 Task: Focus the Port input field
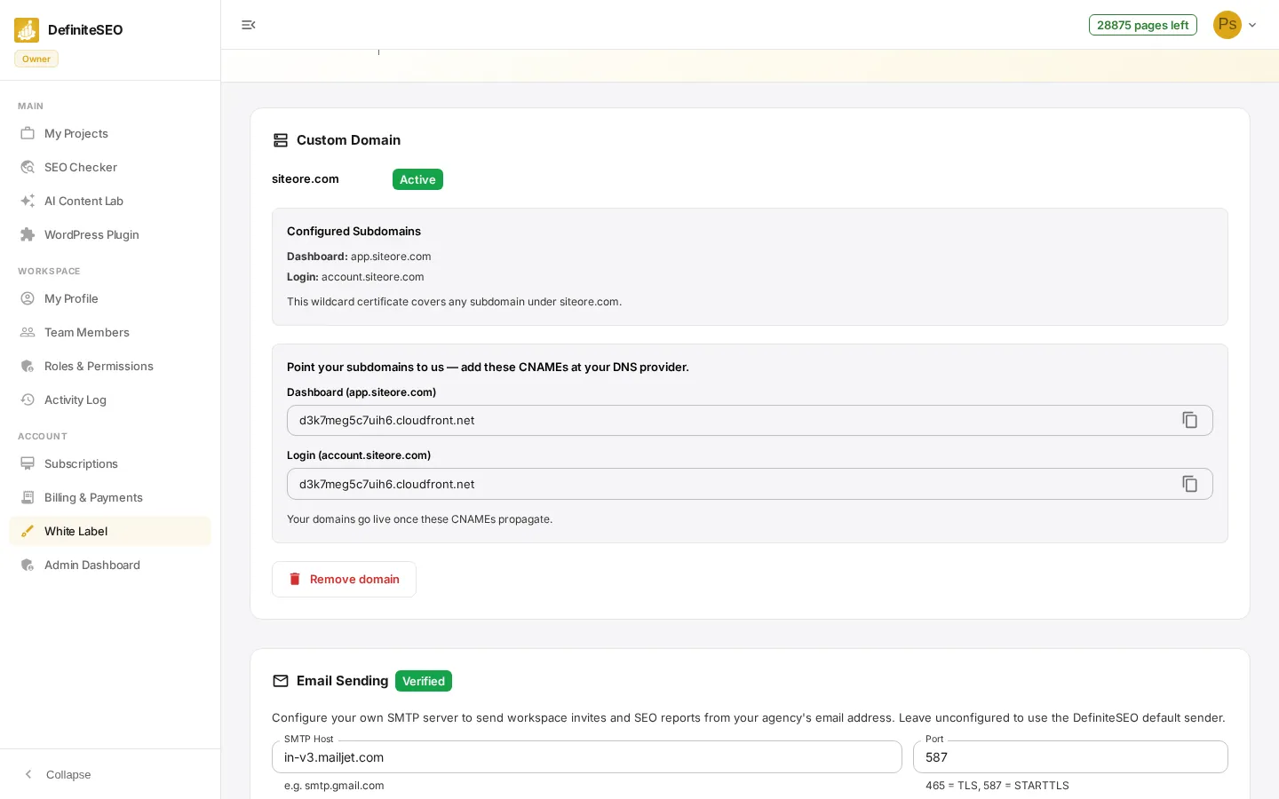(x=1070, y=757)
